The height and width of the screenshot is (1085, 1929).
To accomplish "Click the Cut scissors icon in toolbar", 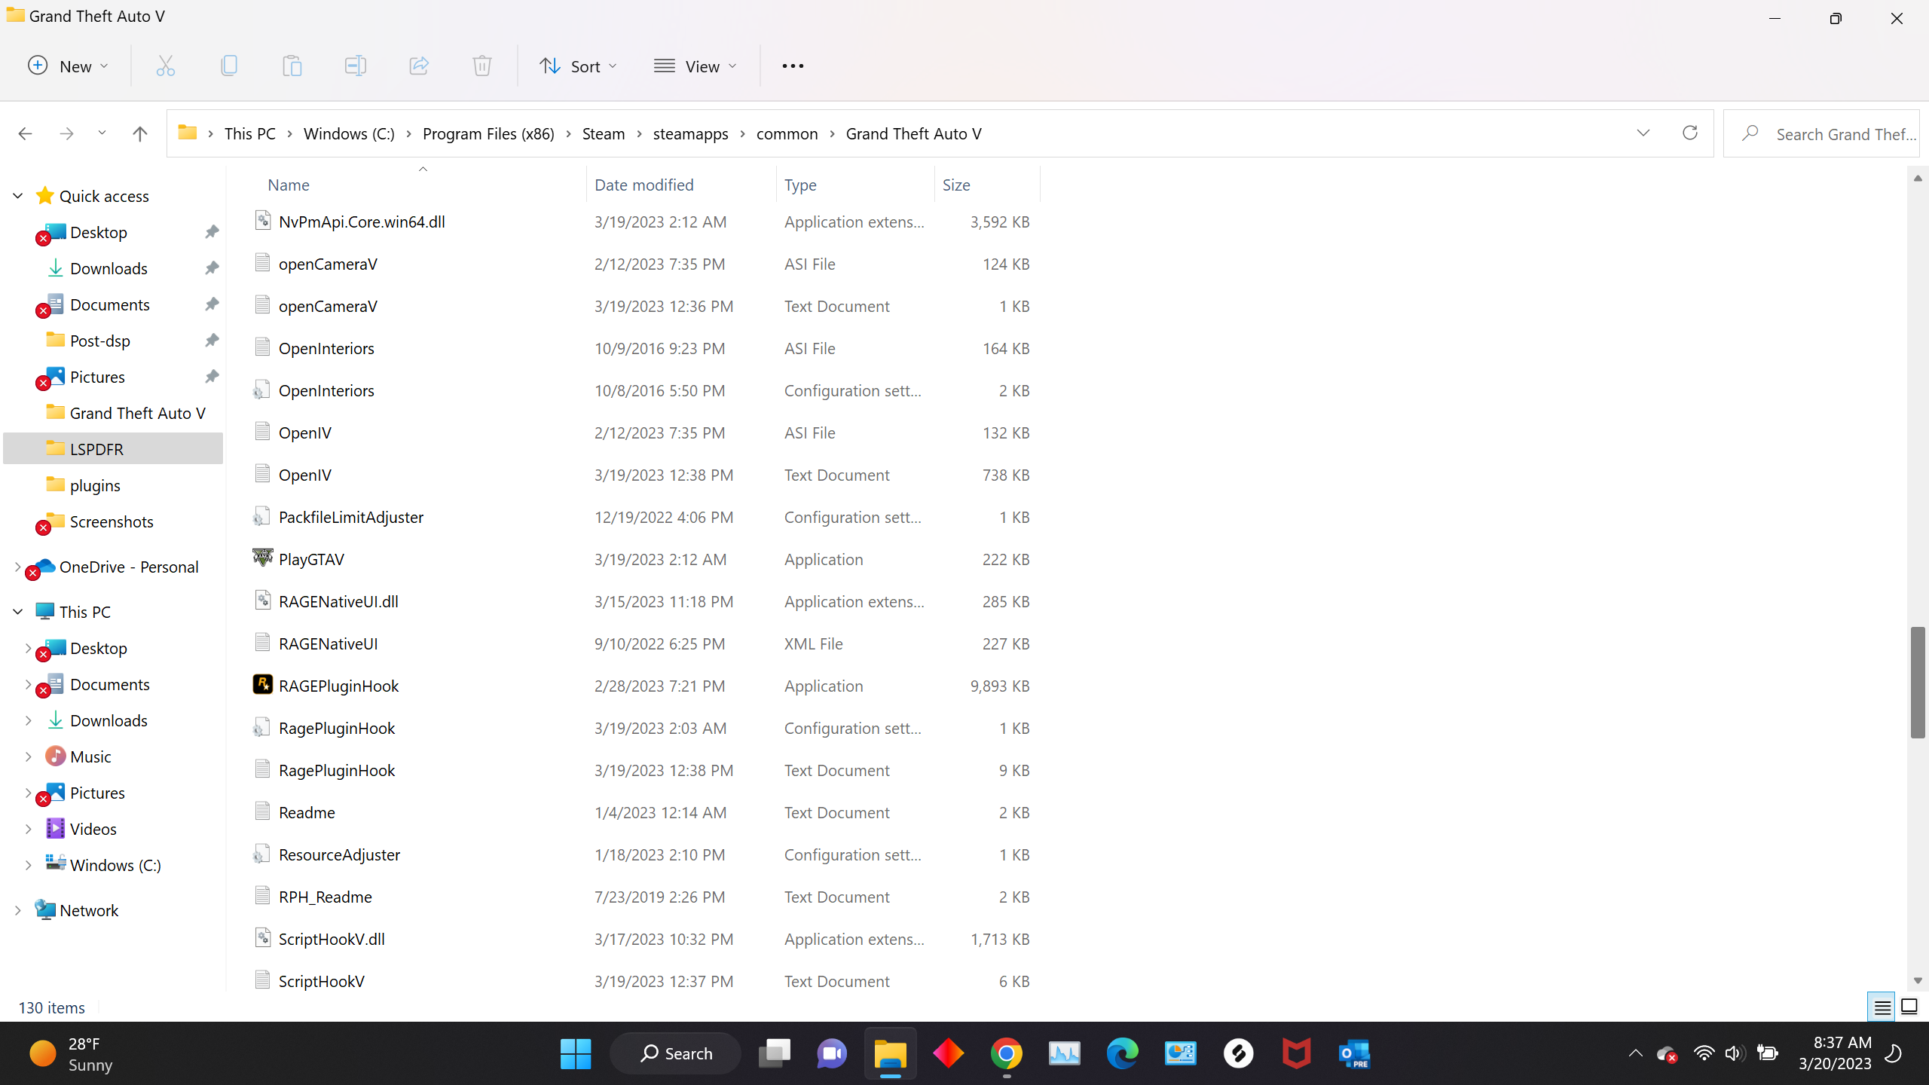I will (x=165, y=66).
